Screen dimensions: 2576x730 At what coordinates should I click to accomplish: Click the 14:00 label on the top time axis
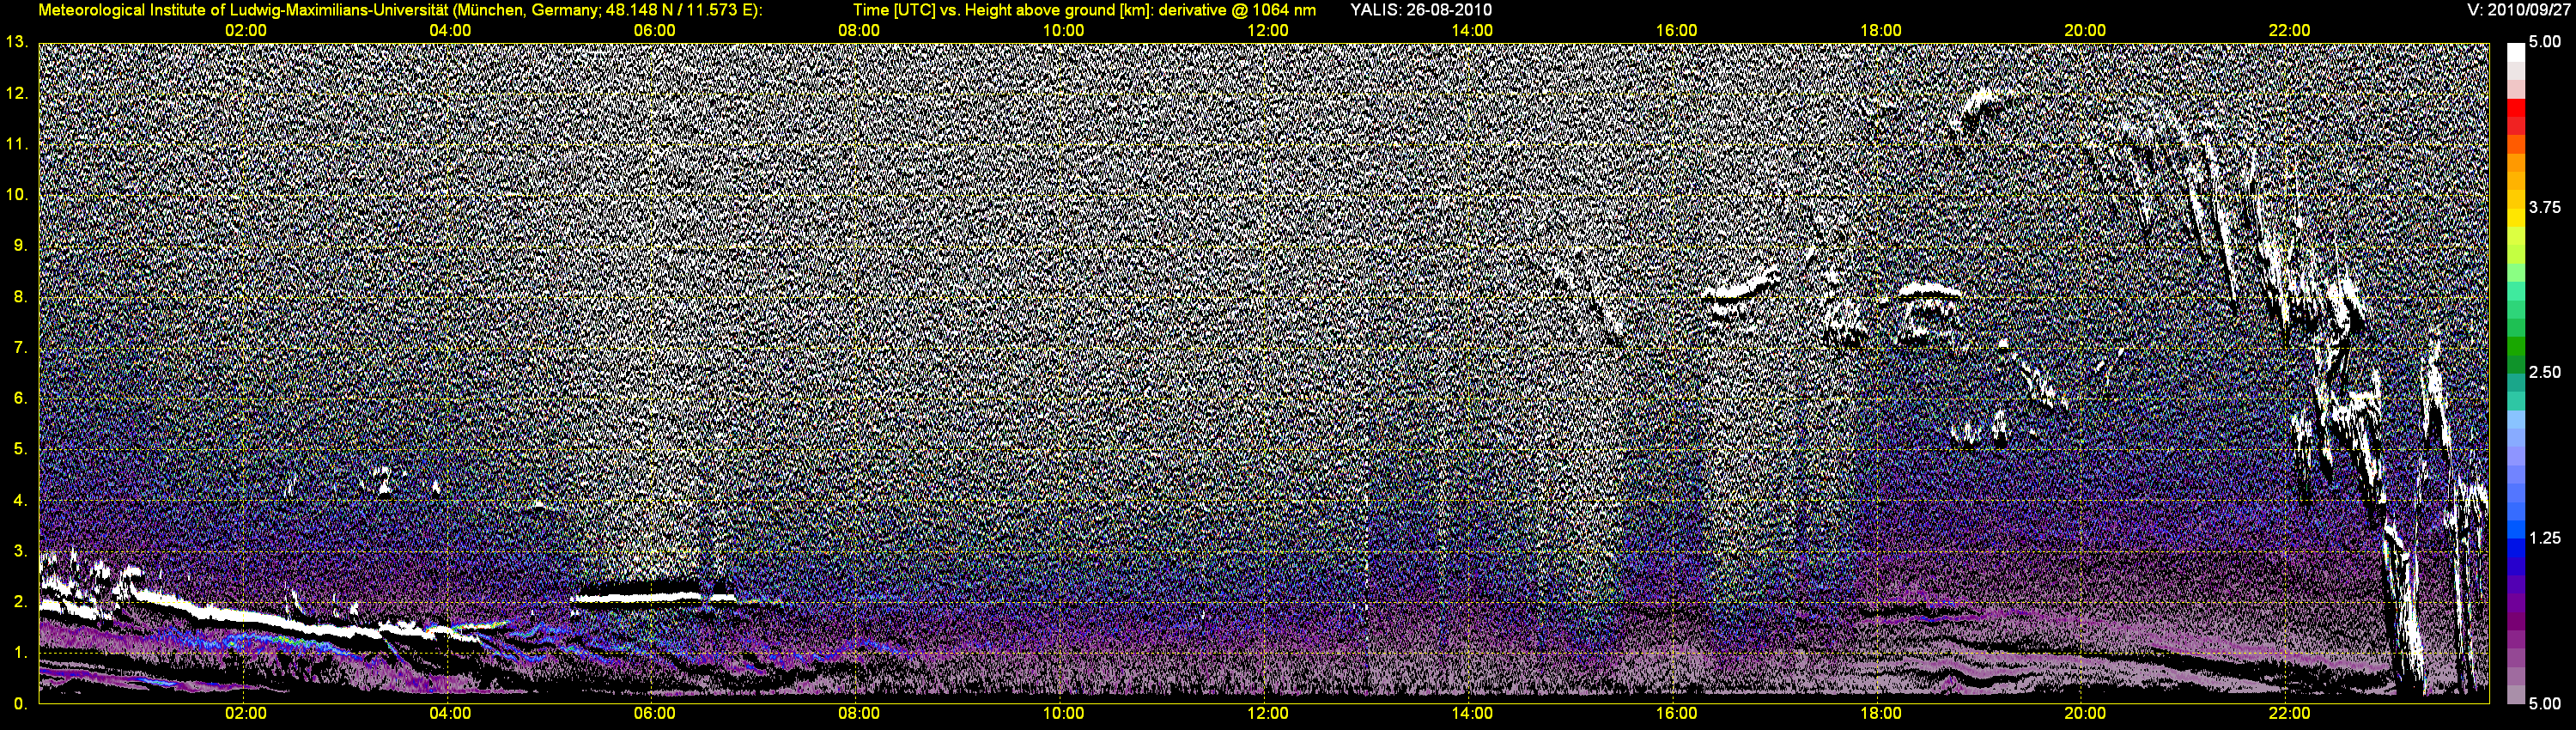click(x=1472, y=30)
